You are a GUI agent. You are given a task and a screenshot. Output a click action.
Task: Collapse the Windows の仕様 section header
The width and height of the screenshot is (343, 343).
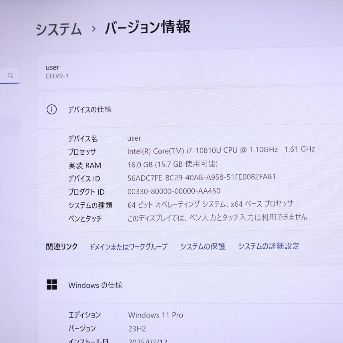190,285
